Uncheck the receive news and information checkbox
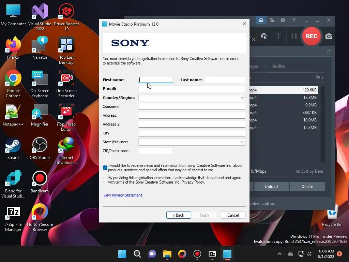Image resolution: width=349 pixels, height=262 pixels. 105,168
